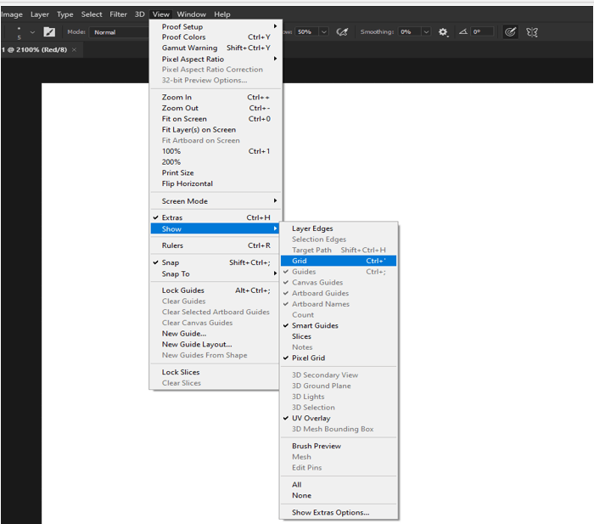Uncheck UV Overlay option
The height and width of the screenshot is (524, 594).
coord(311,419)
